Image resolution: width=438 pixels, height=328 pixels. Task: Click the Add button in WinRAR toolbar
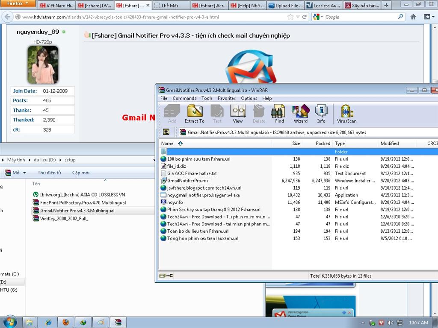coord(172,114)
